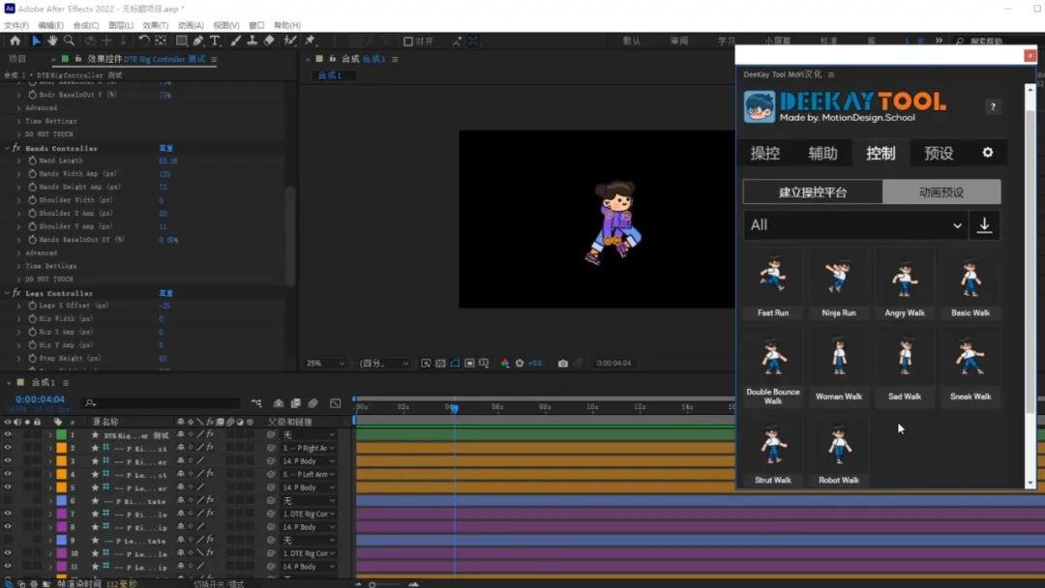Switch to the 操控 tab in DeeKay Tool
1045x588 pixels.
[764, 153]
